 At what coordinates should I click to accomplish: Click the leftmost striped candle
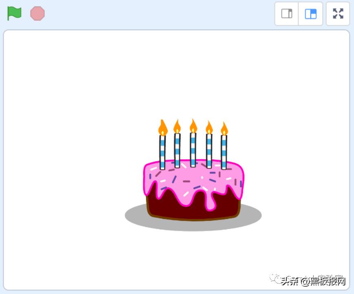[163, 152]
